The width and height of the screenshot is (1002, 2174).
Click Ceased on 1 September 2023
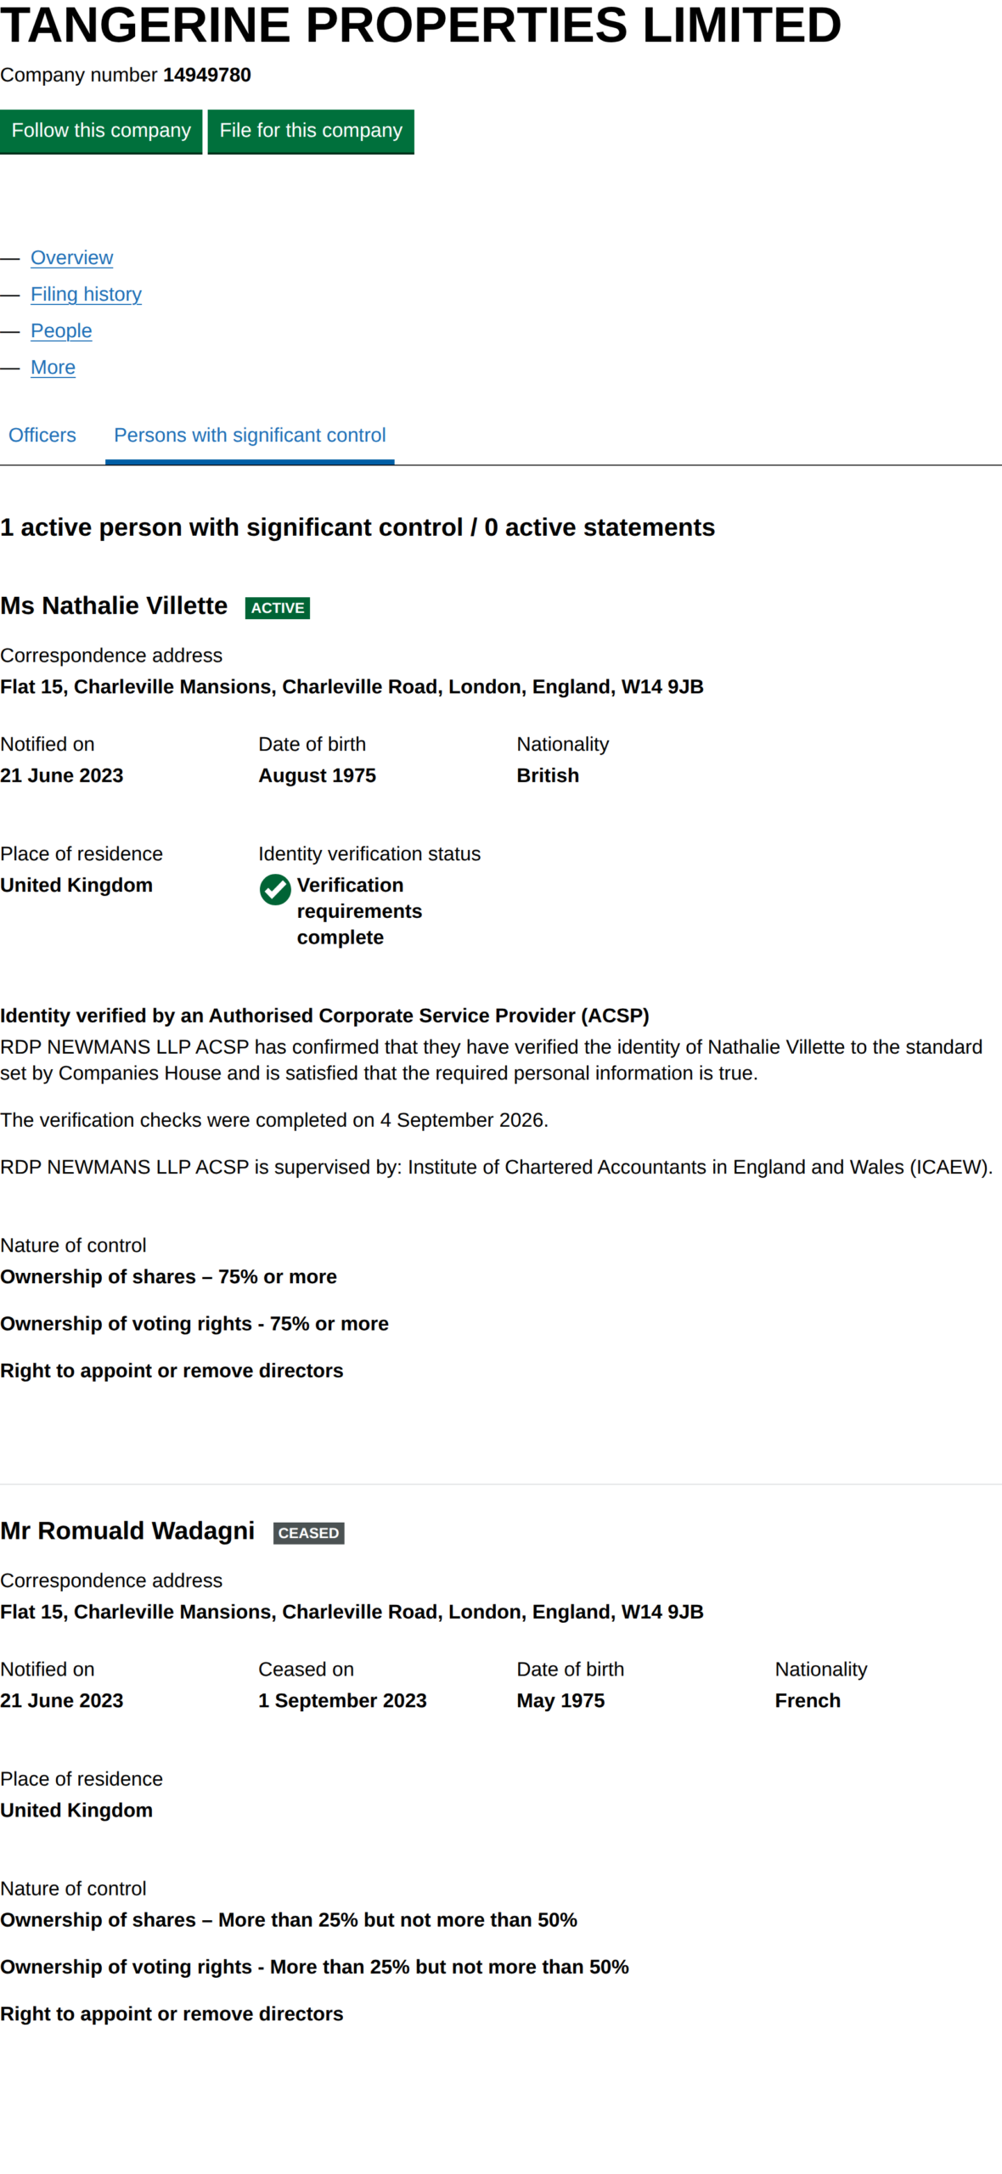pos(342,1700)
